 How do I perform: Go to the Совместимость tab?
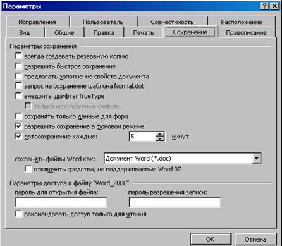point(172,22)
